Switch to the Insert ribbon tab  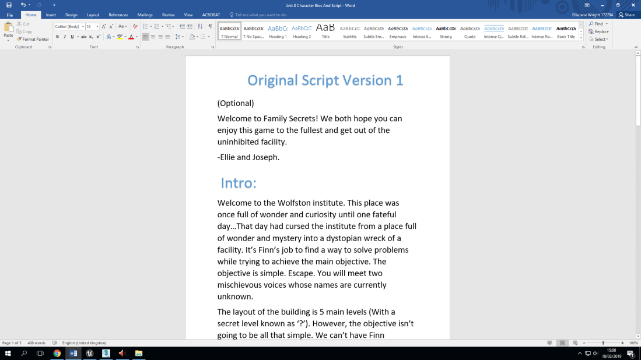(x=50, y=15)
